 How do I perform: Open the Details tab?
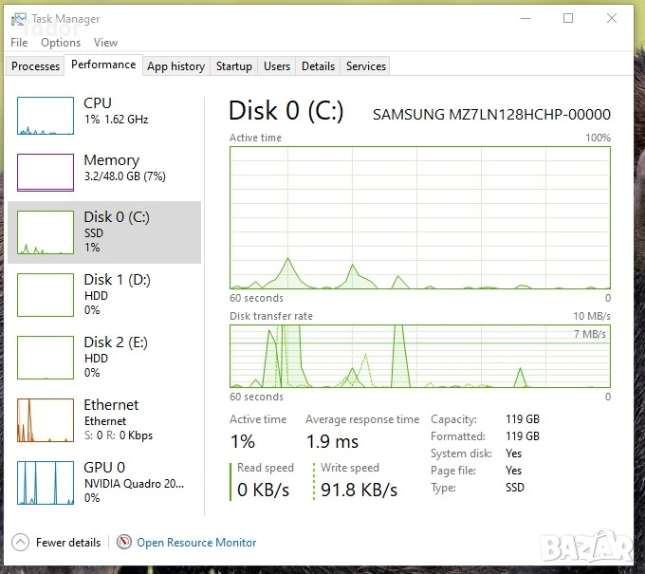[318, 66]
